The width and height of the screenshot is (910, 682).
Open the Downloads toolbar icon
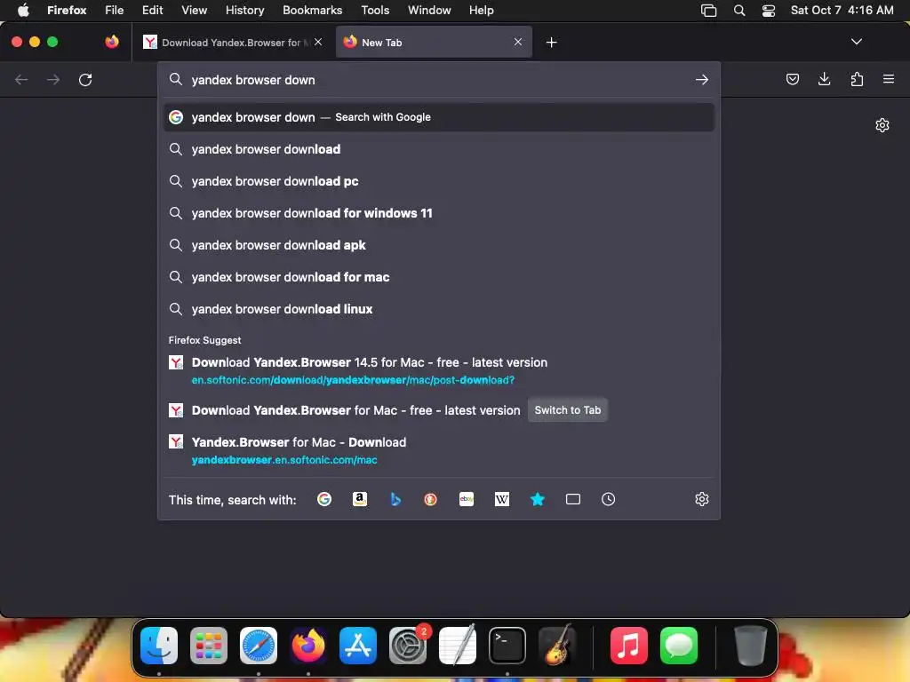(x=824, y=79)
